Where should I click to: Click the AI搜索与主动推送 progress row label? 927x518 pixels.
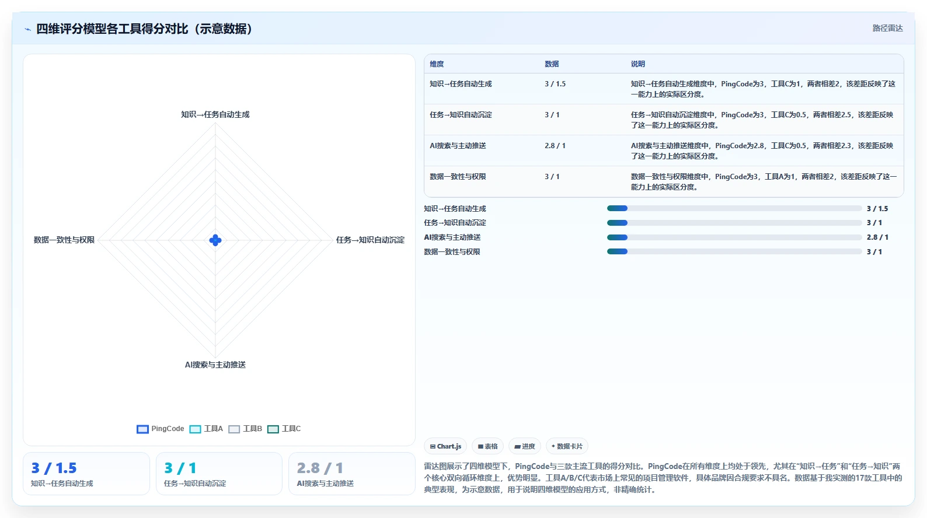[452, 237]
